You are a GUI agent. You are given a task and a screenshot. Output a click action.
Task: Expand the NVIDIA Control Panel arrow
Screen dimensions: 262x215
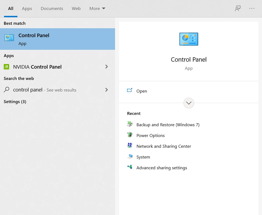(106, 67)
